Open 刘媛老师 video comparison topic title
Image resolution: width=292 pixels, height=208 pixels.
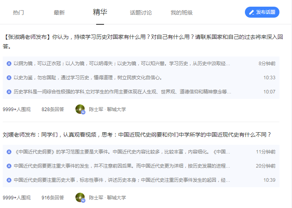click(137, 135)
